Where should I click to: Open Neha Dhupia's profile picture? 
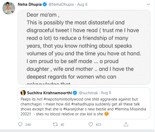coord(9,8)
